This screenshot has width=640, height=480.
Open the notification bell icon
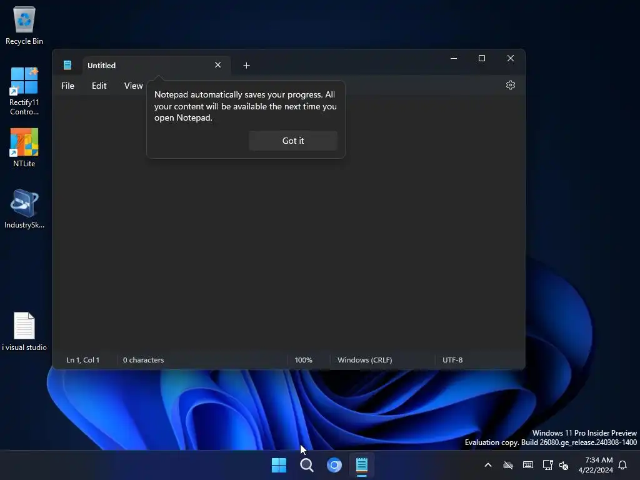click(622, 465)
